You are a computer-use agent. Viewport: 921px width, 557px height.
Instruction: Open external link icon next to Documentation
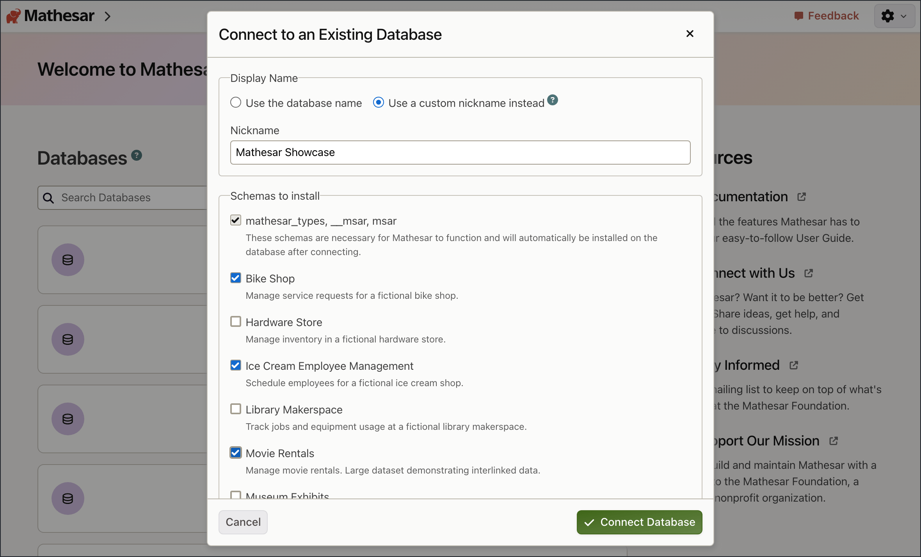[x=802, y=197]
